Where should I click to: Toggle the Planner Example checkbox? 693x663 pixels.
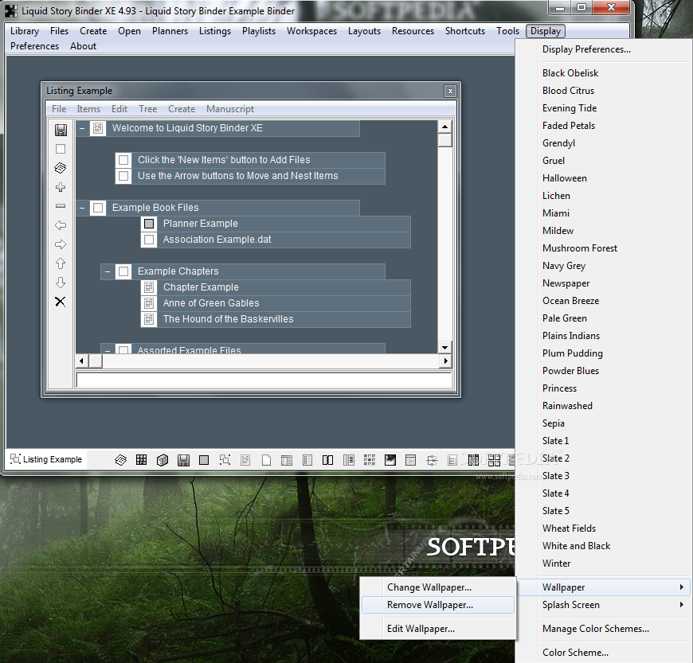[149, 224]
